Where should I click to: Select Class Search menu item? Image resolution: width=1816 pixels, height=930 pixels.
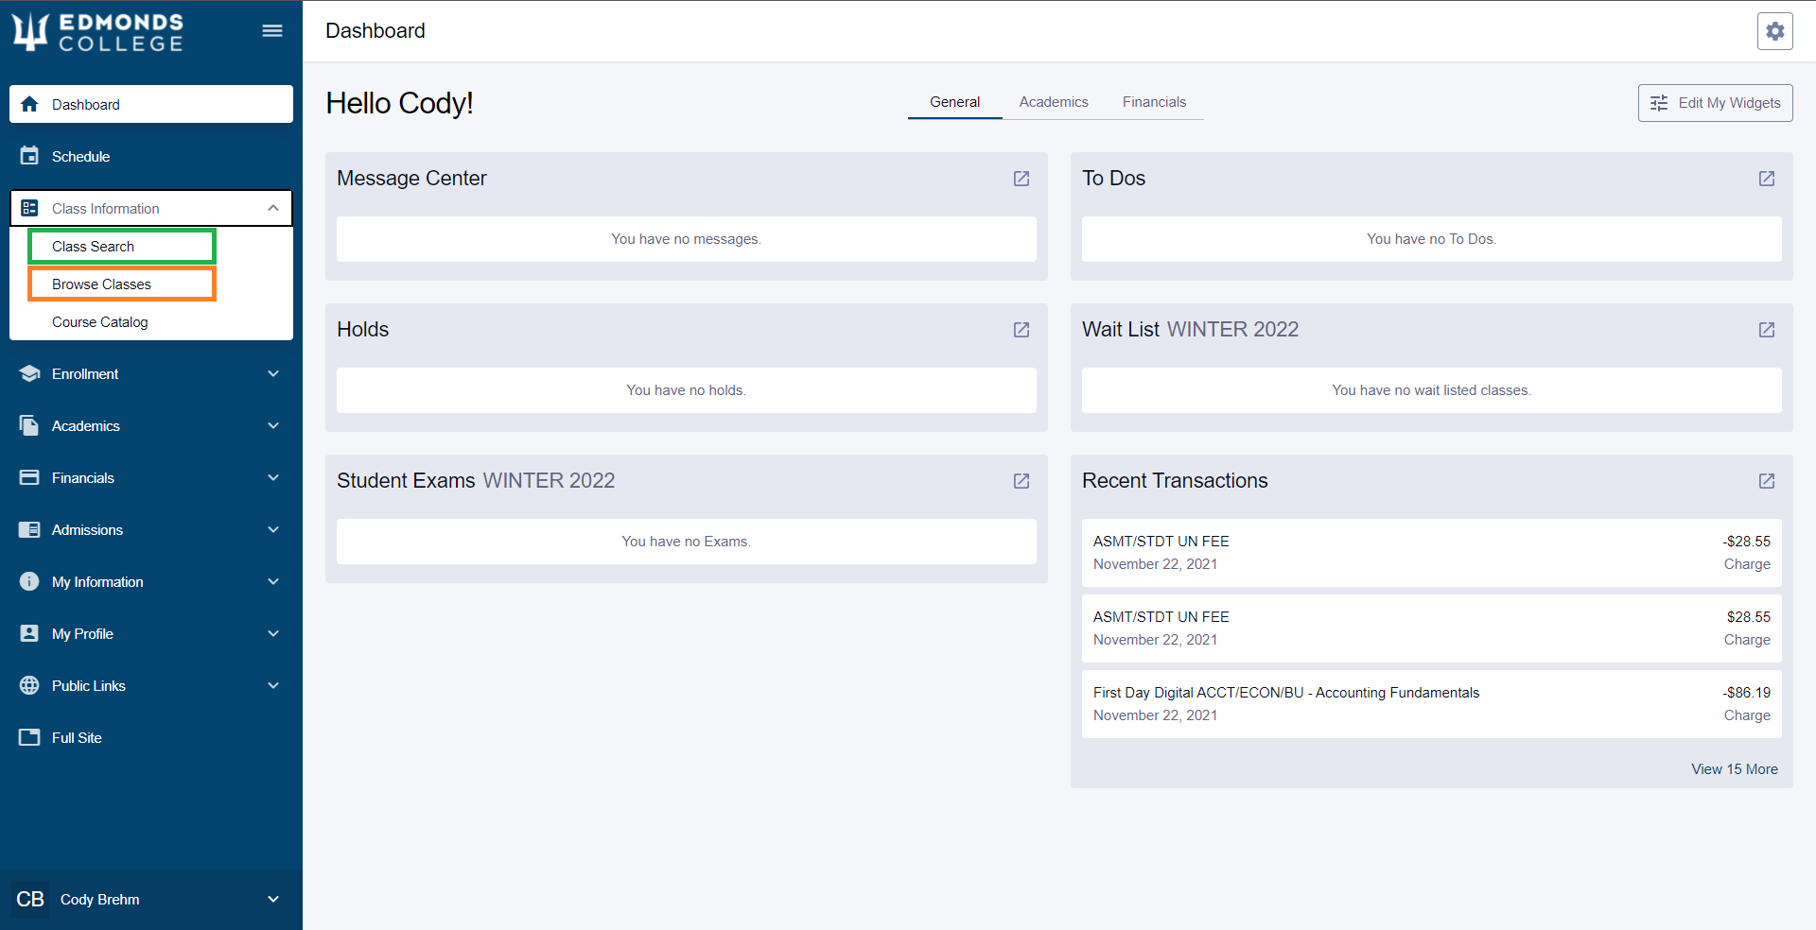tap(122, 247)
